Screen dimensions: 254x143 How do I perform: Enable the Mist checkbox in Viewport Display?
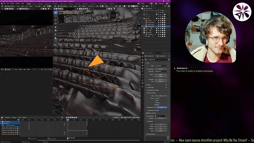coord(155,100)
